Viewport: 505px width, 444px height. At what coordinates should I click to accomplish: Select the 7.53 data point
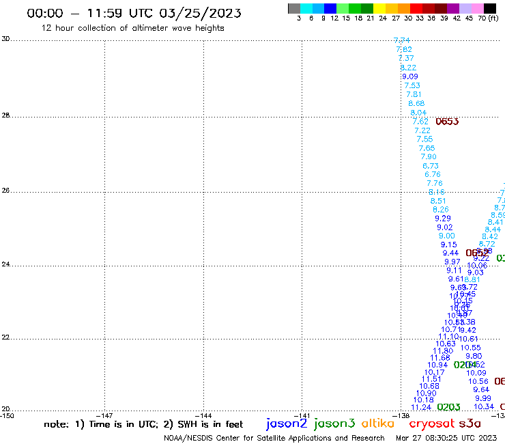point(412,85)
